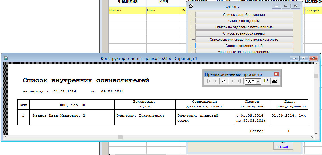Open the 100% zoom dropdown
The image size is (322, 155).
tap(258, 81)
